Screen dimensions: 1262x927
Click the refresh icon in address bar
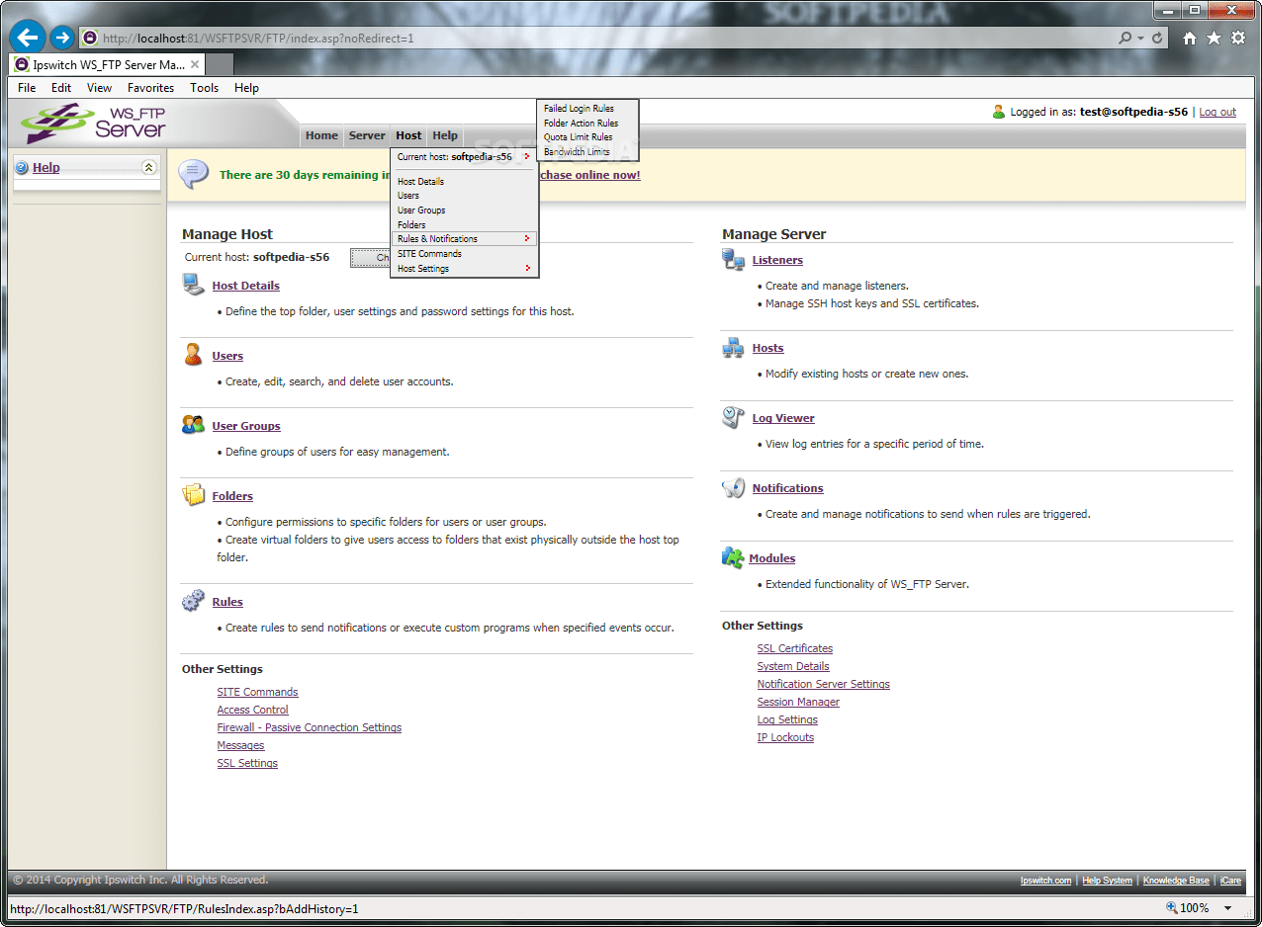tap(1157, 39)
